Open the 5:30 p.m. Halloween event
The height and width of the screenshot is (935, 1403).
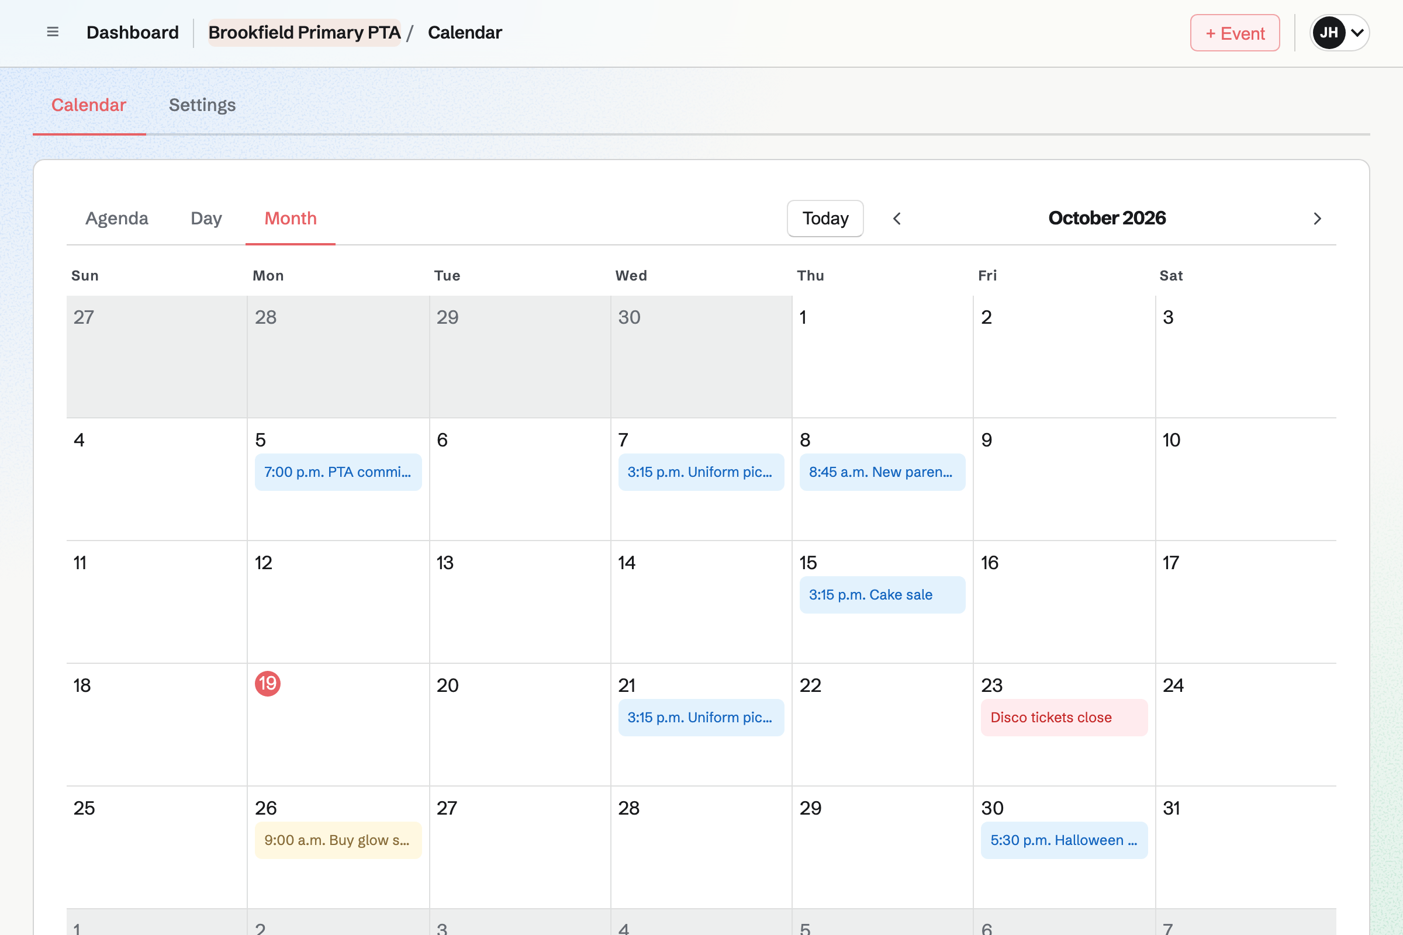click(x=1064, y=840)
